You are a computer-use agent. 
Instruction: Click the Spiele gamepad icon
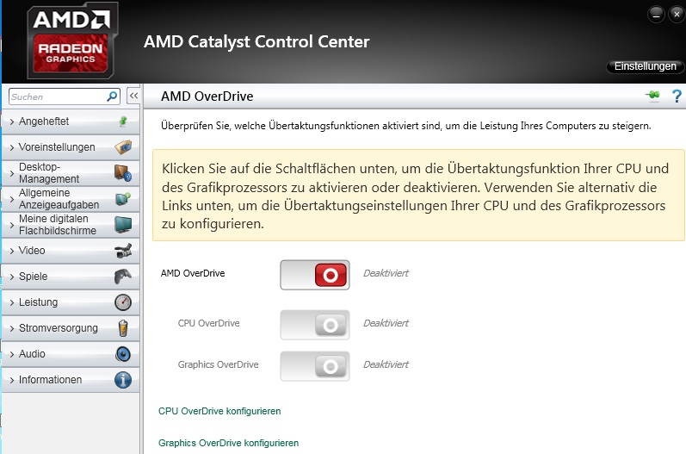pos(123,277)
